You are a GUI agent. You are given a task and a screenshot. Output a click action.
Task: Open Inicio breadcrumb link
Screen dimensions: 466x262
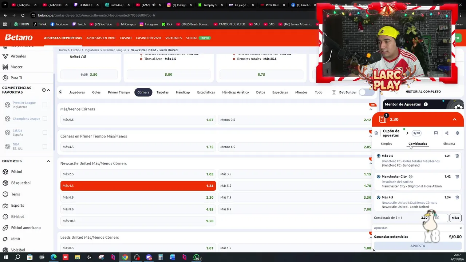63,50
